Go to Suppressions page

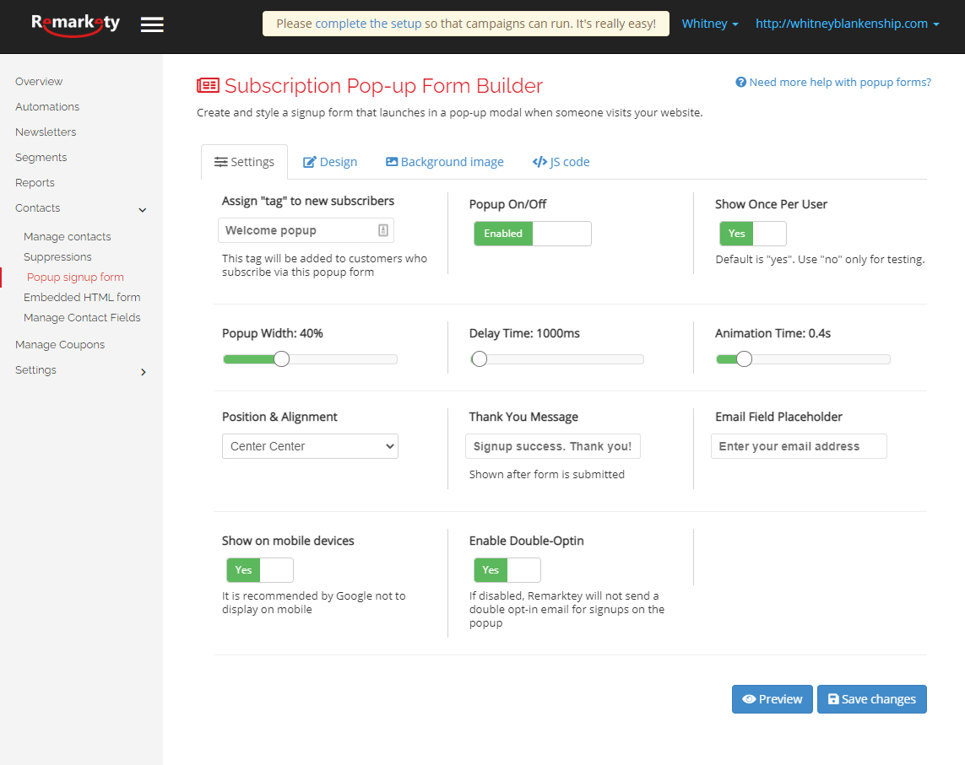(x=57, y=257)
